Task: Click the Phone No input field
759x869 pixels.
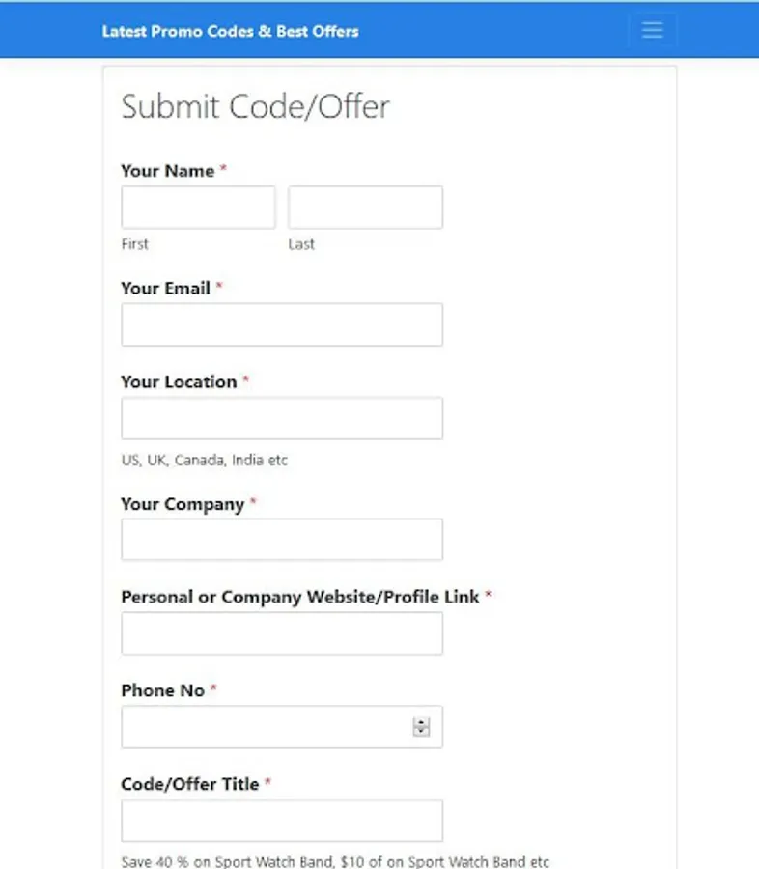Action: coord(282,726)
